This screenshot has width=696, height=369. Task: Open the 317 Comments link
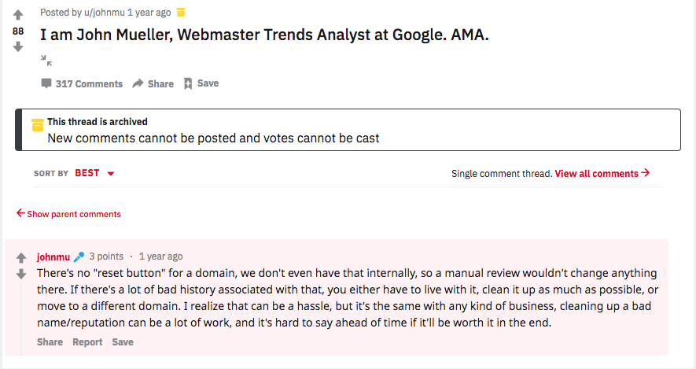[x=82, y=83]
